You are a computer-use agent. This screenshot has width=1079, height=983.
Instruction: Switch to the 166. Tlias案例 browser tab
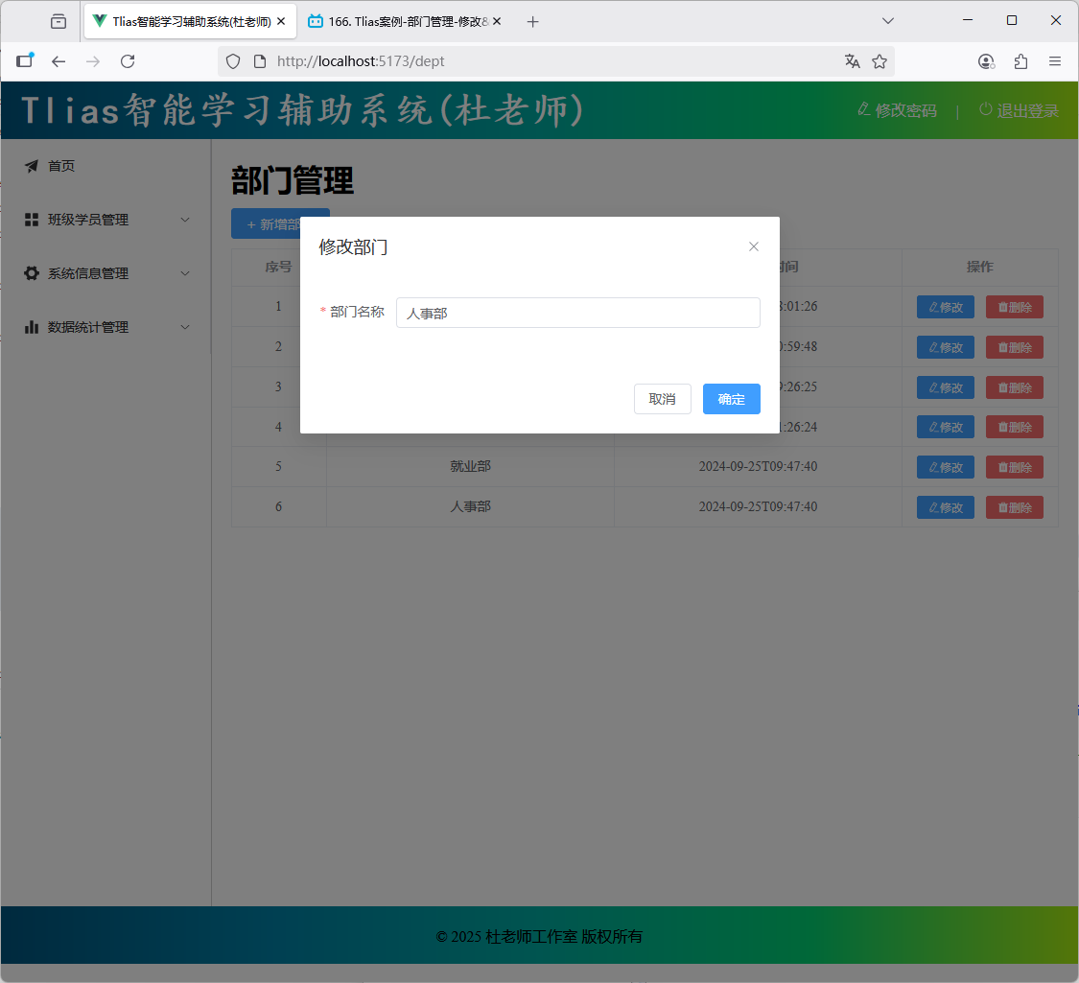(403, 21)
